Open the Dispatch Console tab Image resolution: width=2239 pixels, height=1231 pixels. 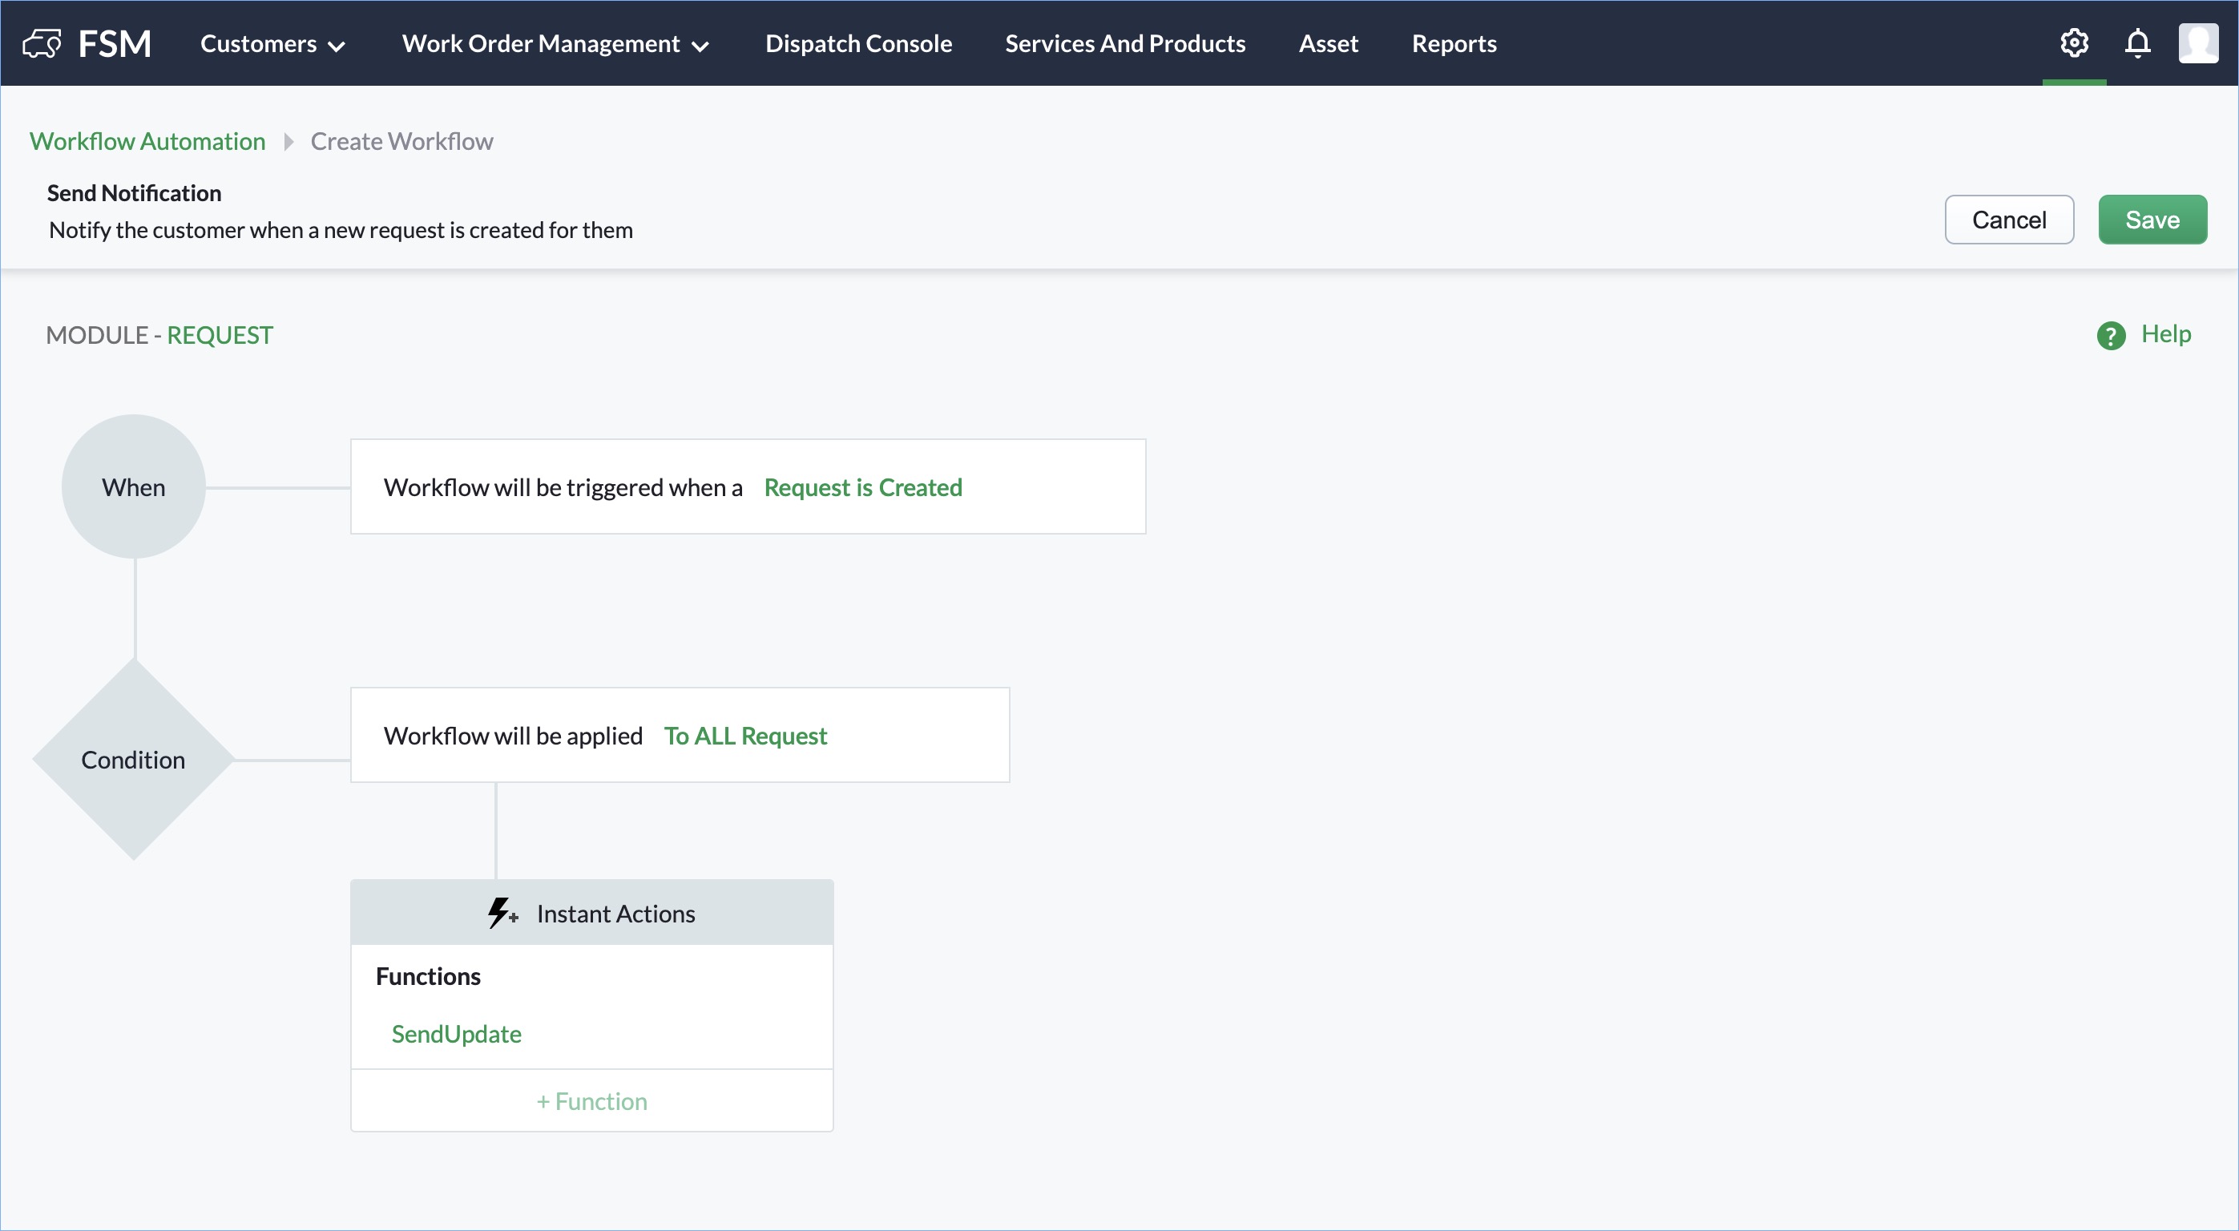point(858,43)
